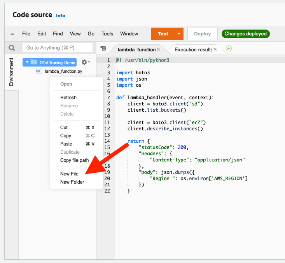Choose Copy in the context menu
Image resolution: width=285 pixels, height=263 pixels.
(x=77, y=136)
